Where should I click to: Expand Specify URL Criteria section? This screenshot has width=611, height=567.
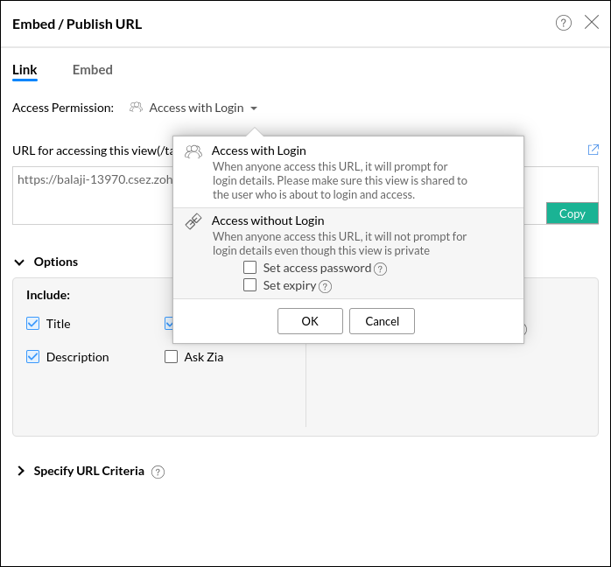21,471
